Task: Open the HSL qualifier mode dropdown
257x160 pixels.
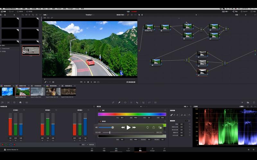Action: [x=186, y=107]
